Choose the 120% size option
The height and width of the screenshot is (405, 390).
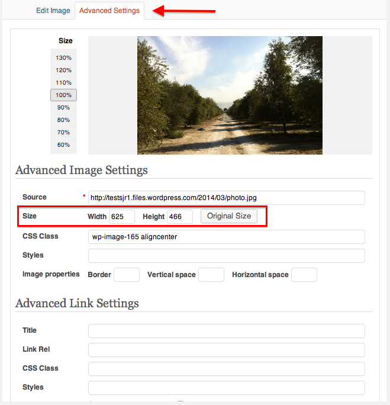[63, 70]
